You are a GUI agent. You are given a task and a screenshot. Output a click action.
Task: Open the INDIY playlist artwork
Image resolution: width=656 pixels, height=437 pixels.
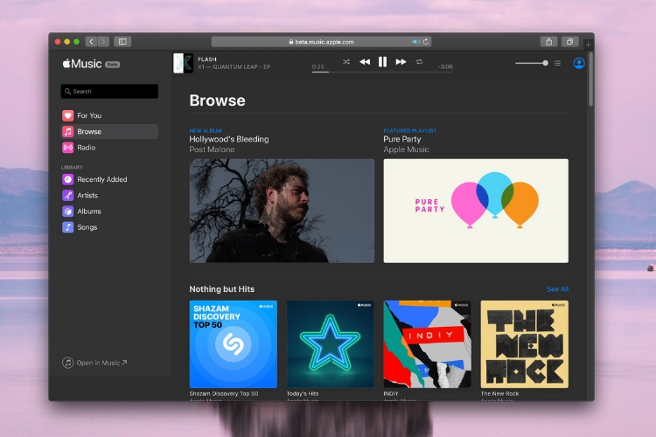427,344
